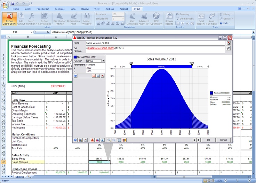This screenshot has width=256, height=183.
Task: Open the RISK Optimizer tool
Action: pos(156,19)
